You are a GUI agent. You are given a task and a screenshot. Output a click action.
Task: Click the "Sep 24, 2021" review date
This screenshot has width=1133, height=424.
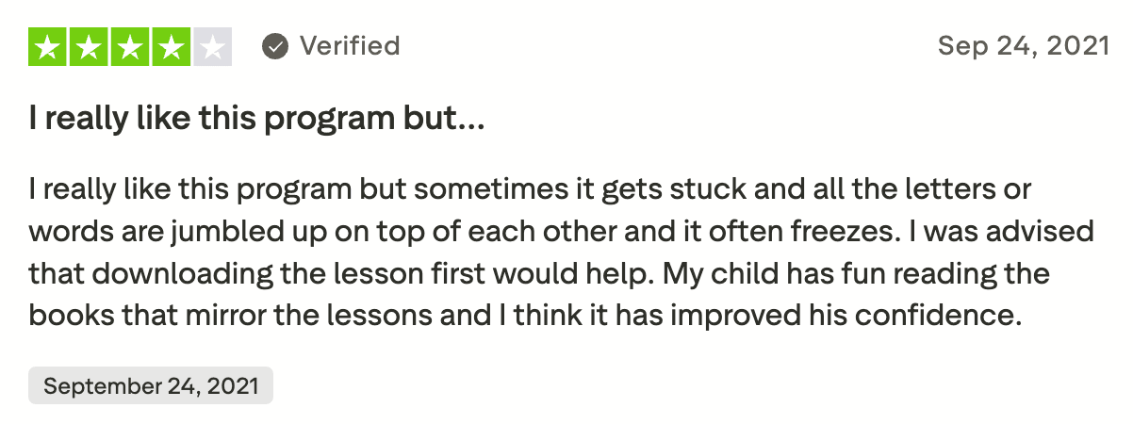pos(1023,46)
